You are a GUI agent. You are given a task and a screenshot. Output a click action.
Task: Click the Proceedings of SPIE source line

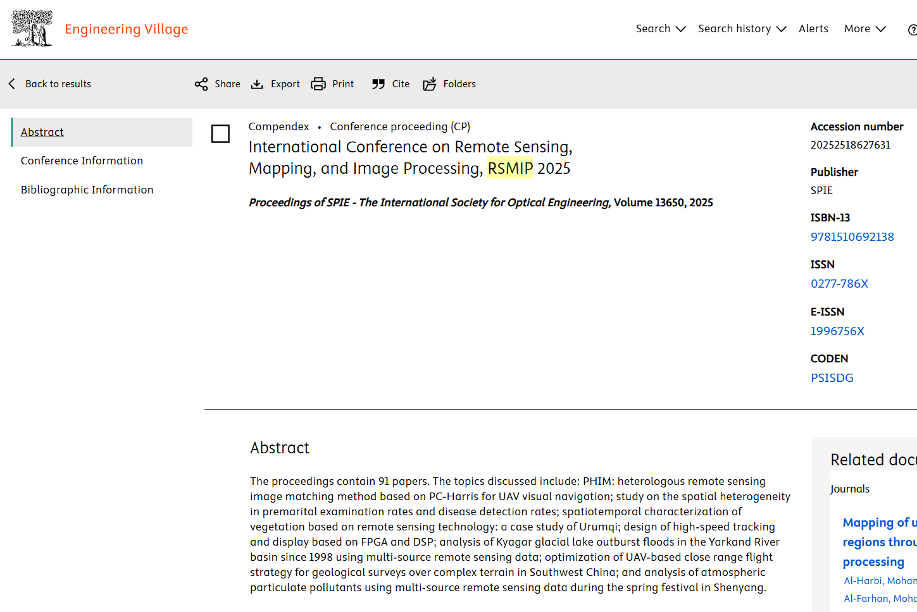(x=481, y=202)
